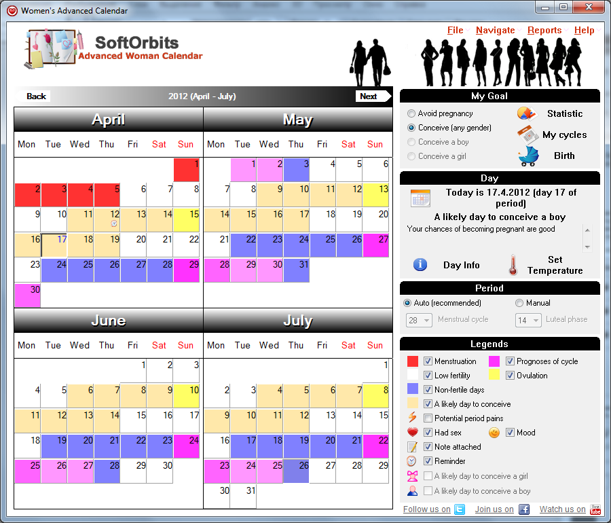Select Conceive (any gender) goal
Screen dimensions: 611x523
tap(411, 128)
